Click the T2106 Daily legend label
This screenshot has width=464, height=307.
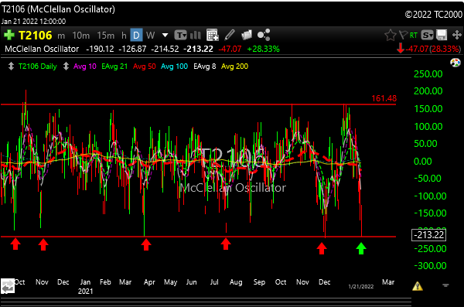(x=38, y=67)
